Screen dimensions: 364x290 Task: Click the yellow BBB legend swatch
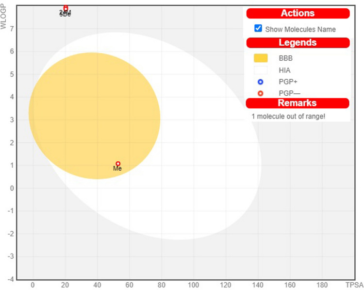tap(261, 58)
